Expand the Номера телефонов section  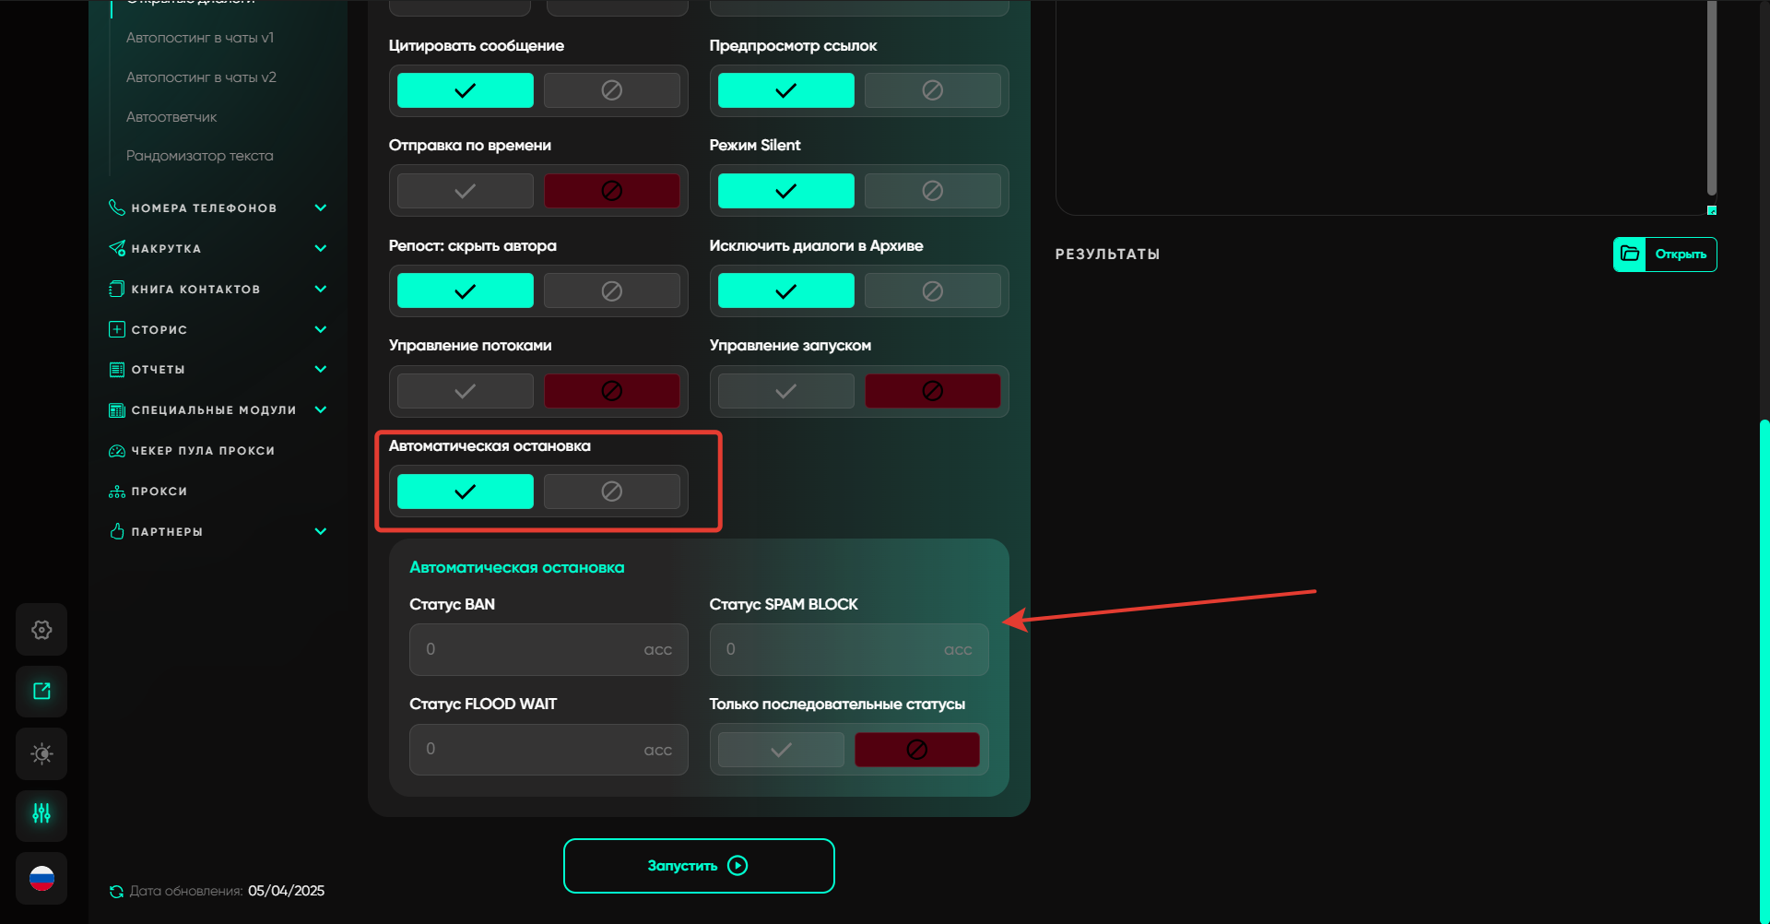pos(320,207)
